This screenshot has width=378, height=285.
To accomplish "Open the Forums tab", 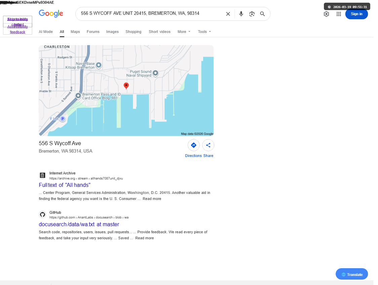I will (93, 32).
